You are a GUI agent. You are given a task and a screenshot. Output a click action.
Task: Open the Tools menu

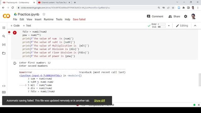click(59, 19)
